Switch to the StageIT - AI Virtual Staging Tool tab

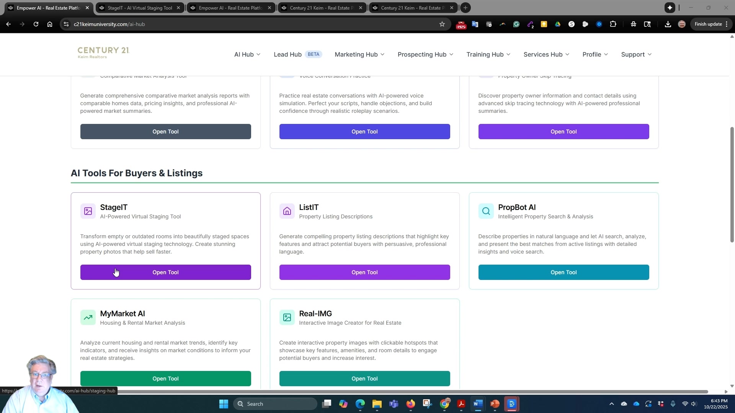coord(140,8)
